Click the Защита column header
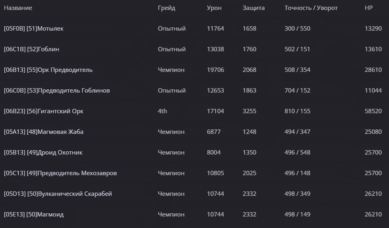389x228 pixels. (x=254, y=8)
